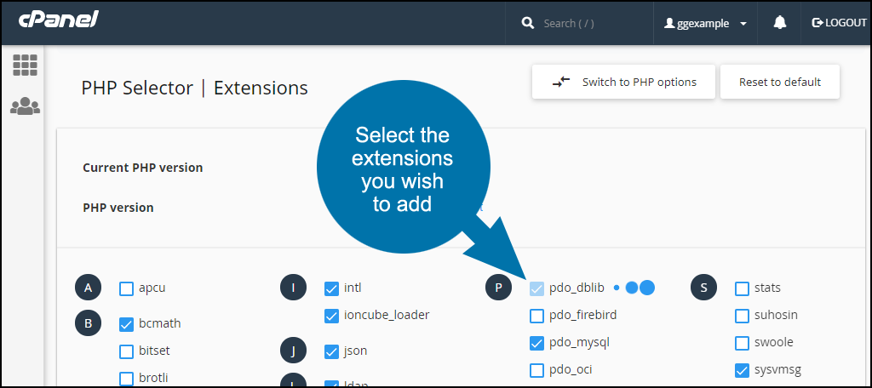Jump to letter S section badge
This screenshot has height=388, width=872.
click(704, 288)
